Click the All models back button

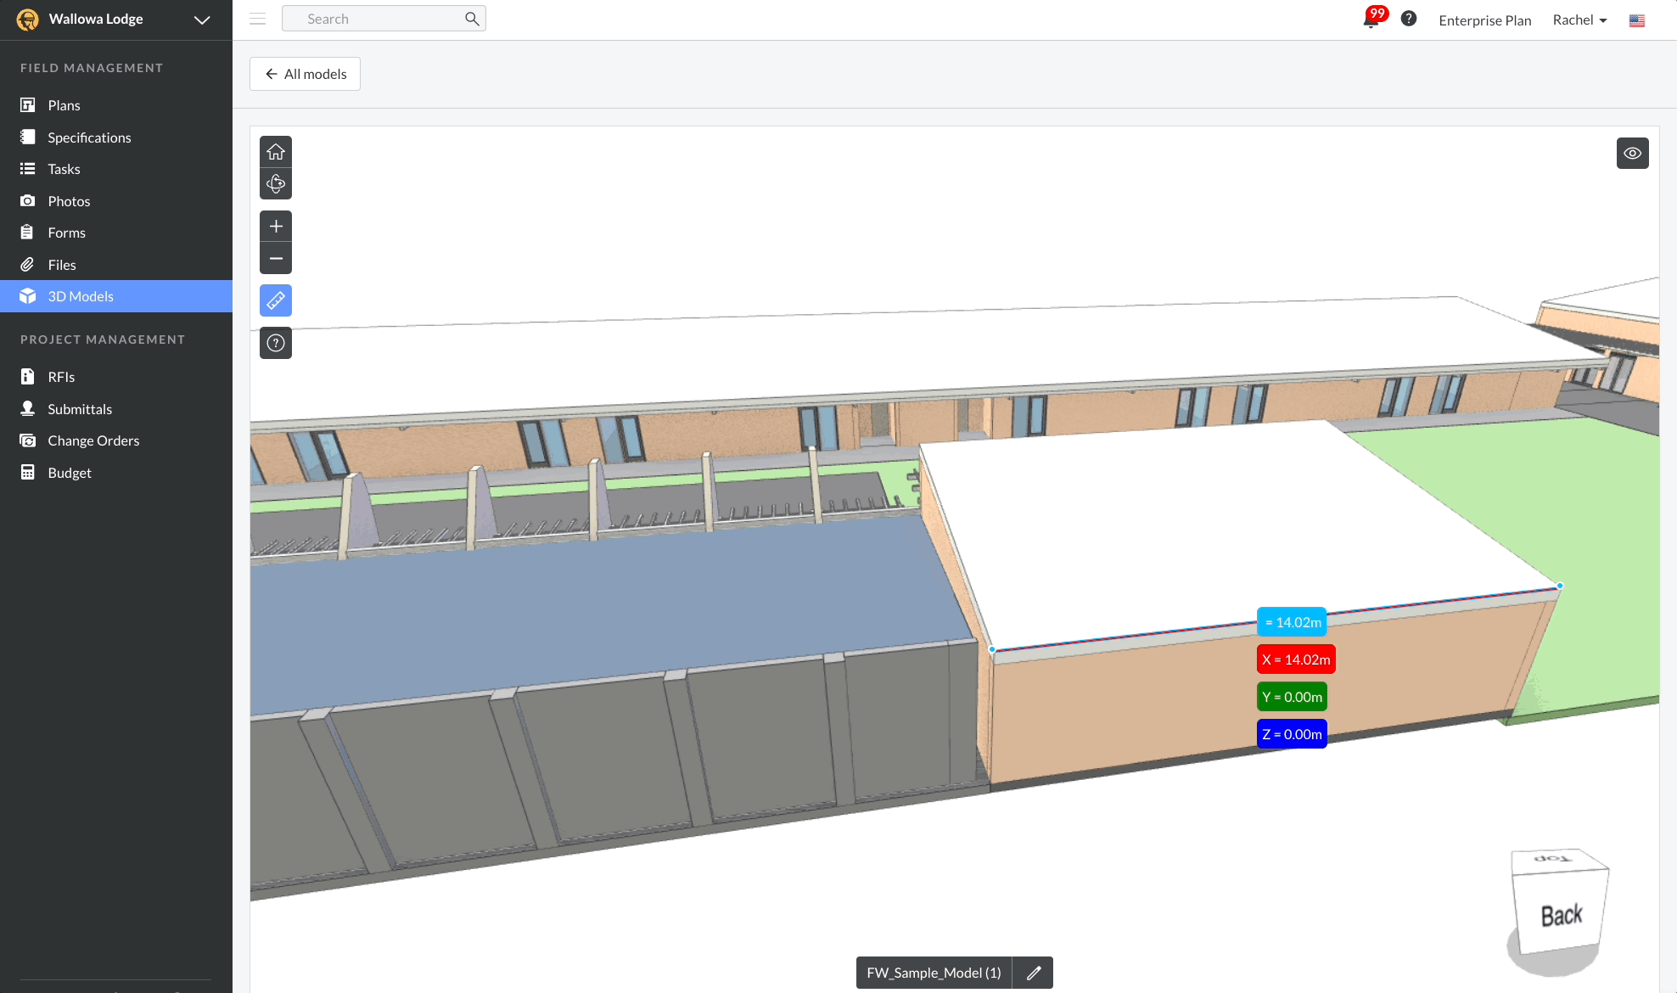[306, 74]
